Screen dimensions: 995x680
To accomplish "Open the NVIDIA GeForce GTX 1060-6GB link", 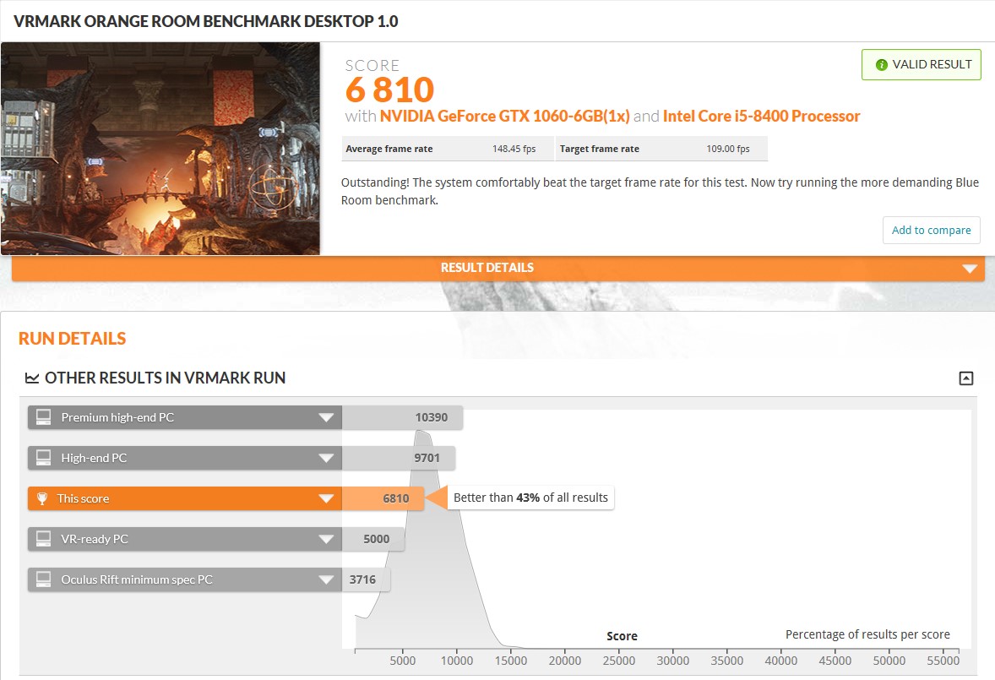I will point(504,116).
